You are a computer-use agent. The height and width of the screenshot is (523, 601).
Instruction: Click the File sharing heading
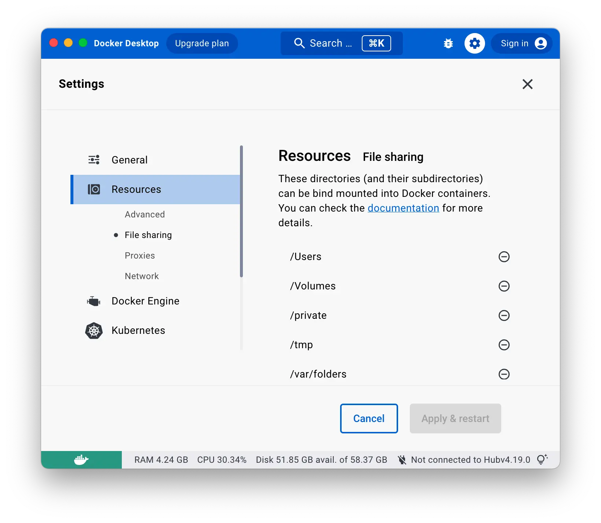point(393,157)
